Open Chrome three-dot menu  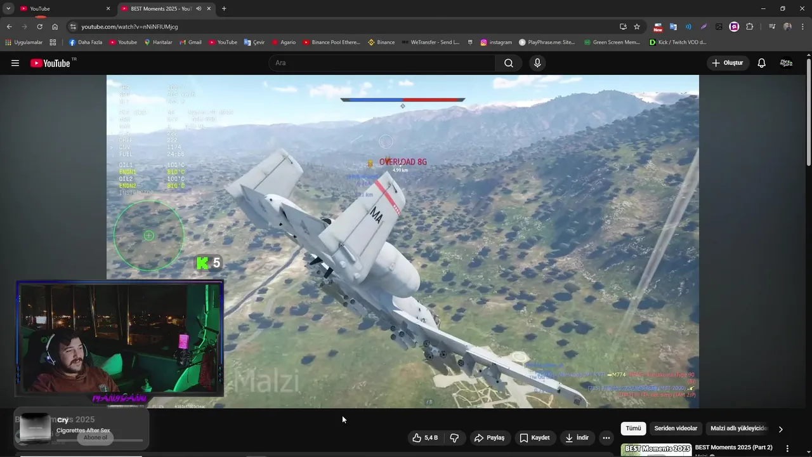click(802, 27)
